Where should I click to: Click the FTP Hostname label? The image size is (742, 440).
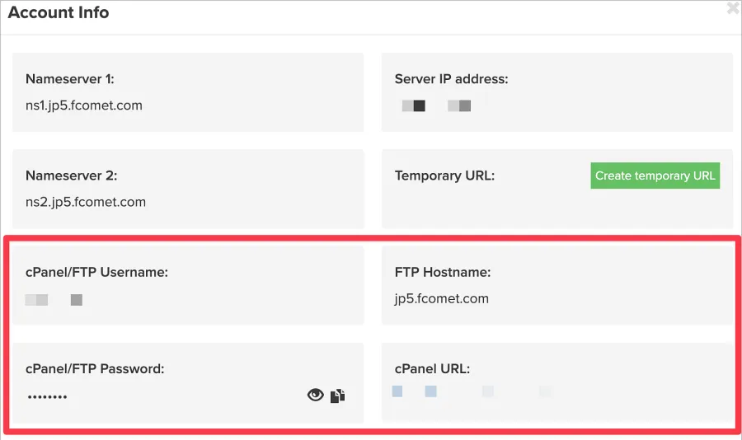(443, 272)
